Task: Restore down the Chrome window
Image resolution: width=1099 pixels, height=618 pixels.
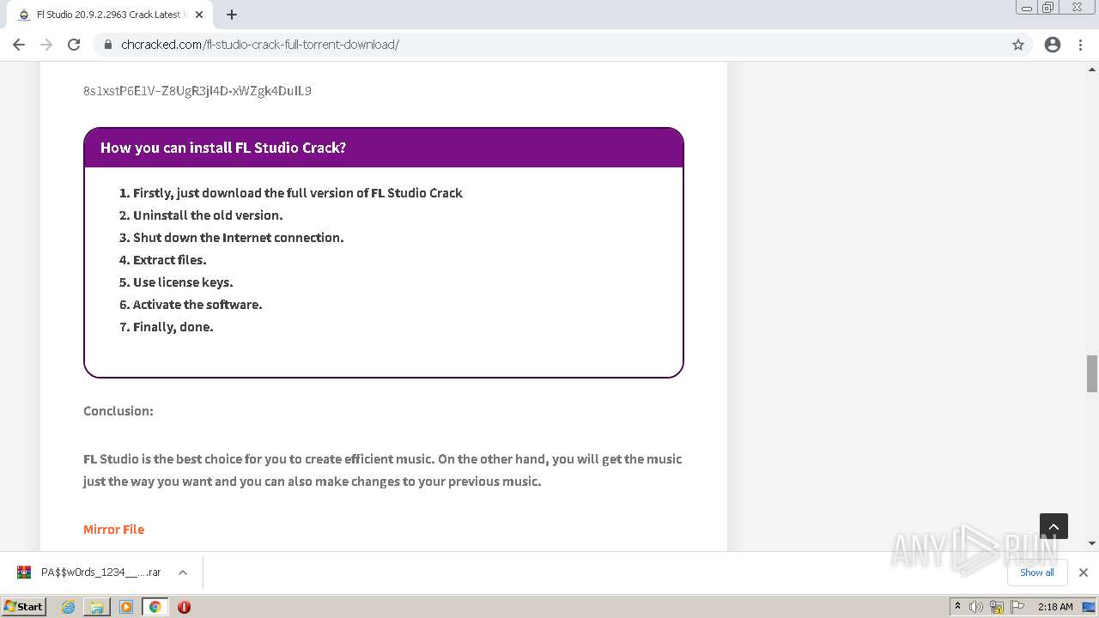Action: (x=1048, y=8)
